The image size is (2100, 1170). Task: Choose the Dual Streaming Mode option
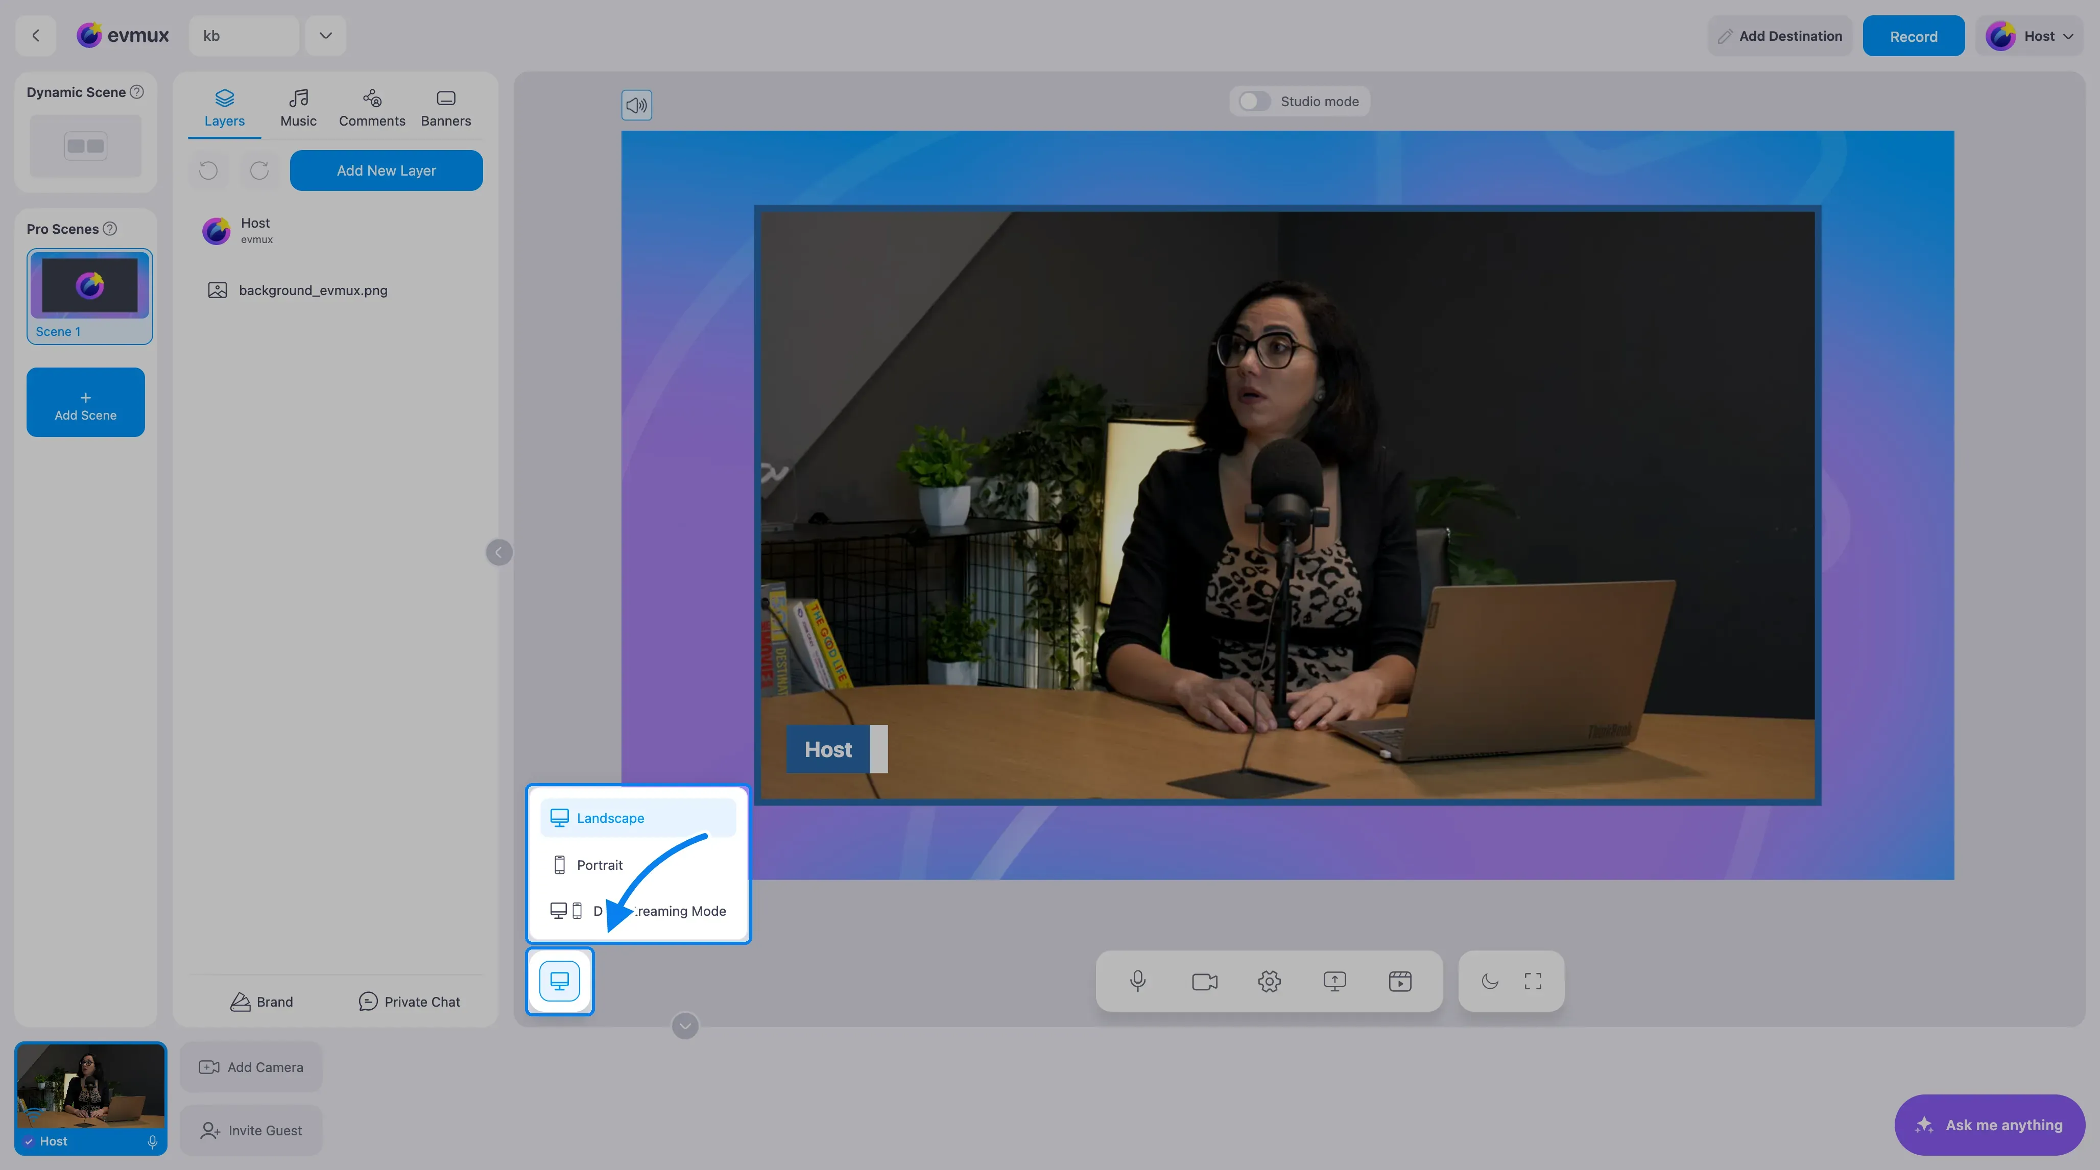coord(637,911)
